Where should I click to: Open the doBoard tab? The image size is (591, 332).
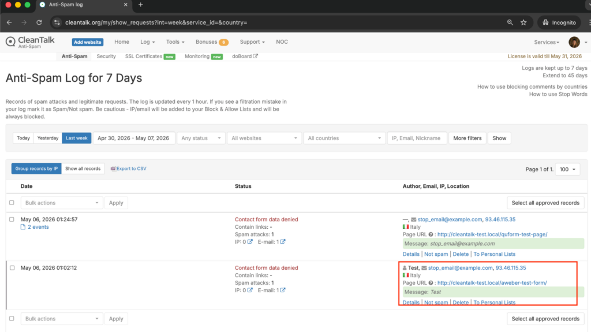pyautogui.click(x=242, y=56)
